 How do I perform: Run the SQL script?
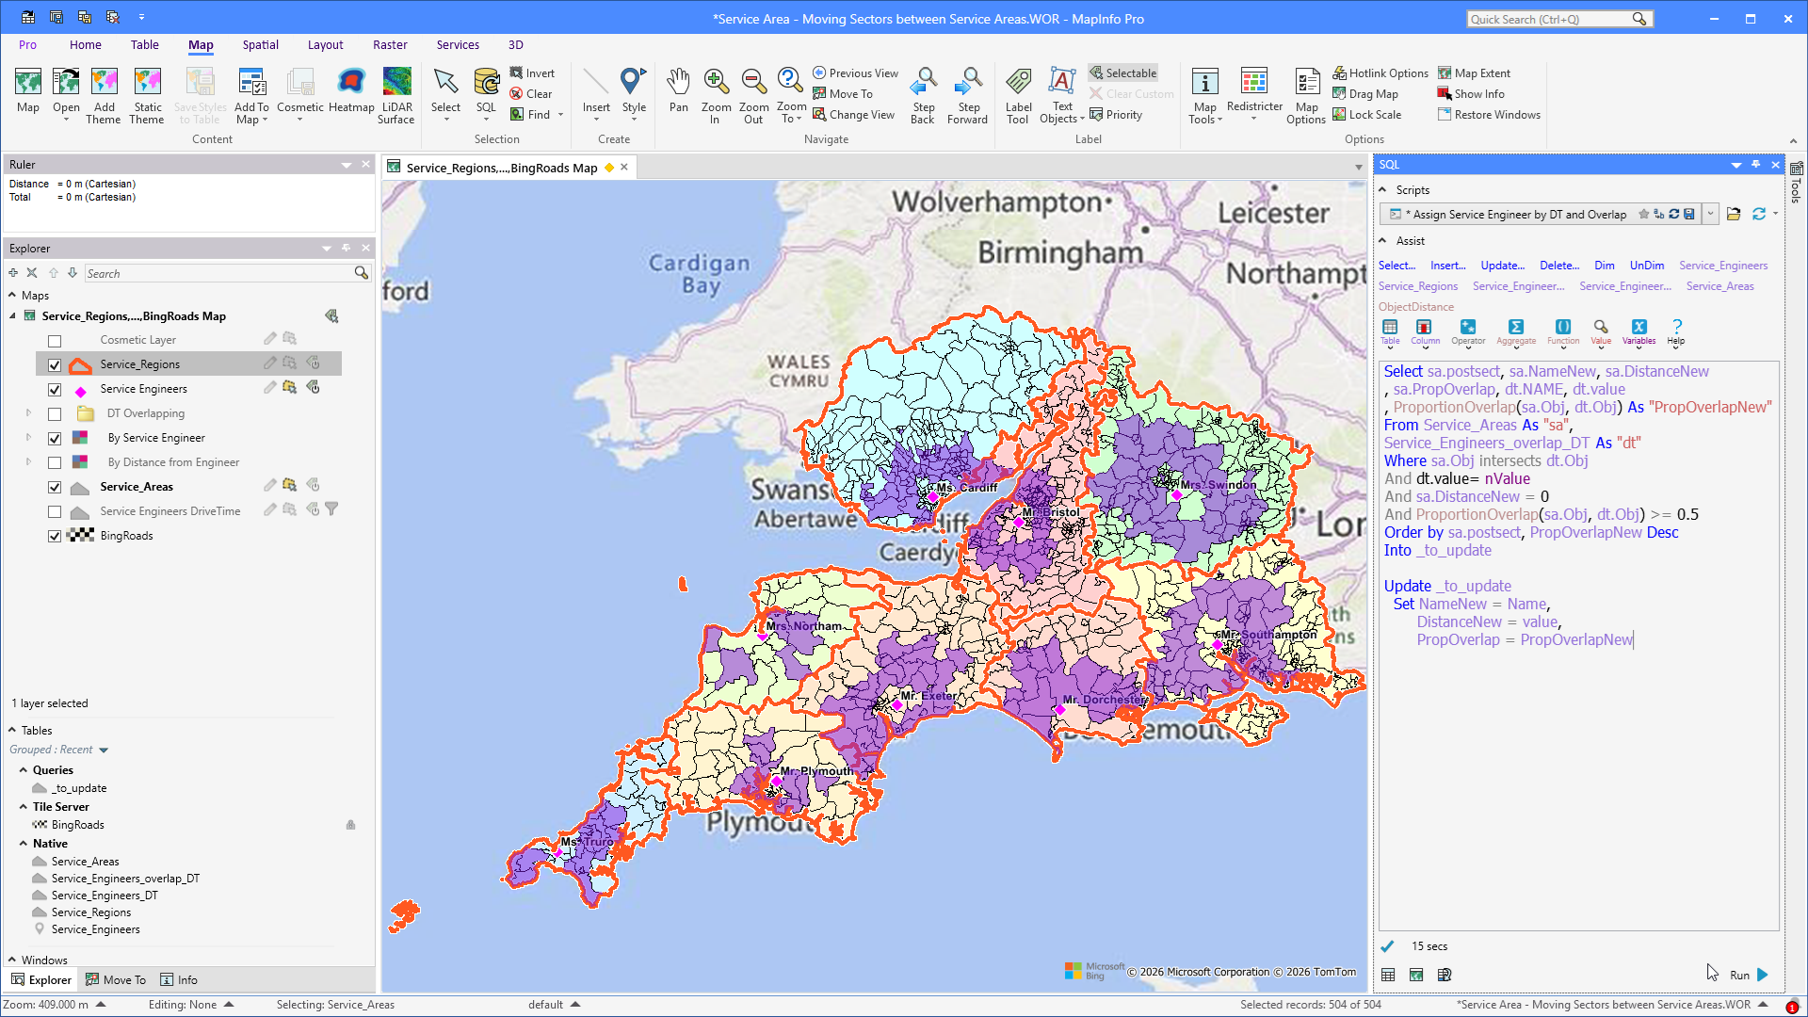point(1750,976)
